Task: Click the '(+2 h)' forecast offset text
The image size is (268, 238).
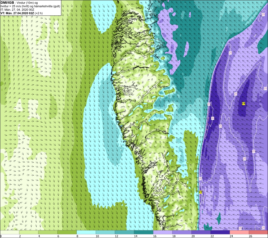Action: click(x=39, y=13)
